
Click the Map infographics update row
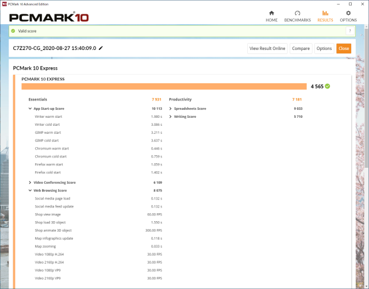coord(98,238)
